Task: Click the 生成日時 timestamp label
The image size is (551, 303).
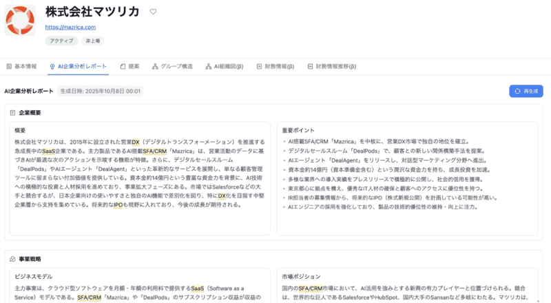Action: pyautogui.click(x=100, y=91)
